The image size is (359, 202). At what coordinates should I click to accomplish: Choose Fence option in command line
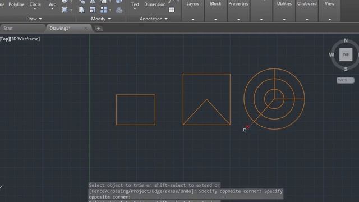pos(96,191)
